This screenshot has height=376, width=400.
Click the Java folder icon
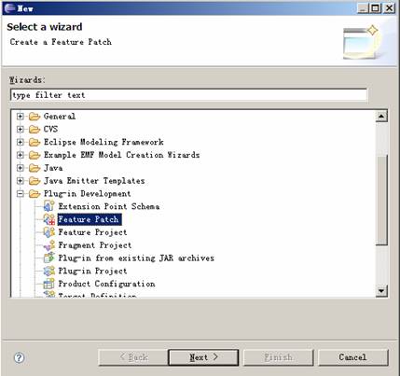tap(34, 168)
